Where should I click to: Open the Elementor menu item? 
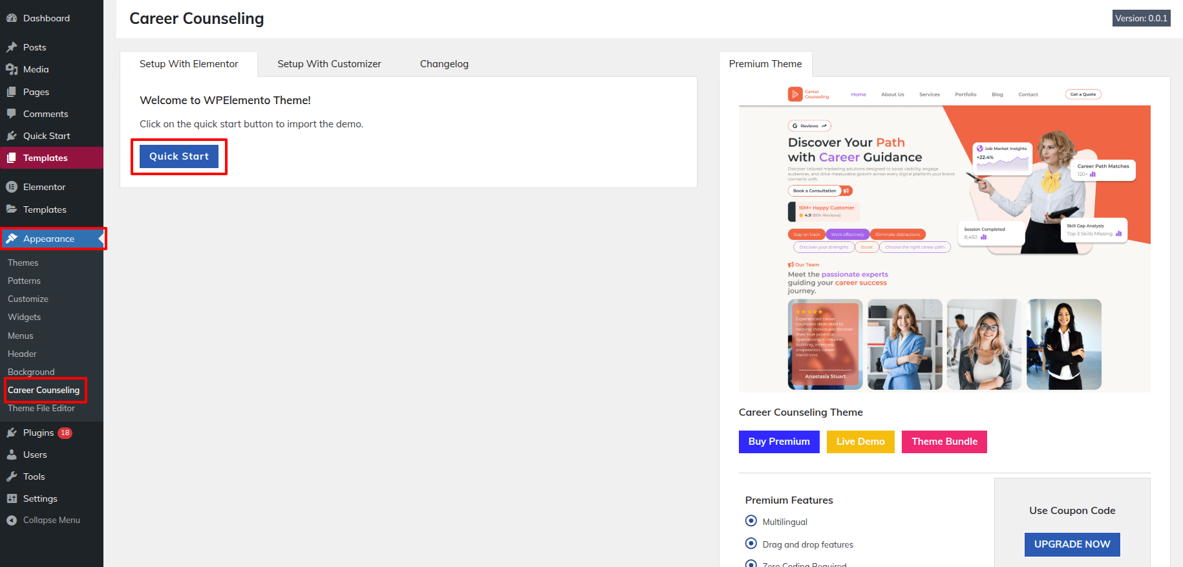click(52, 187)
